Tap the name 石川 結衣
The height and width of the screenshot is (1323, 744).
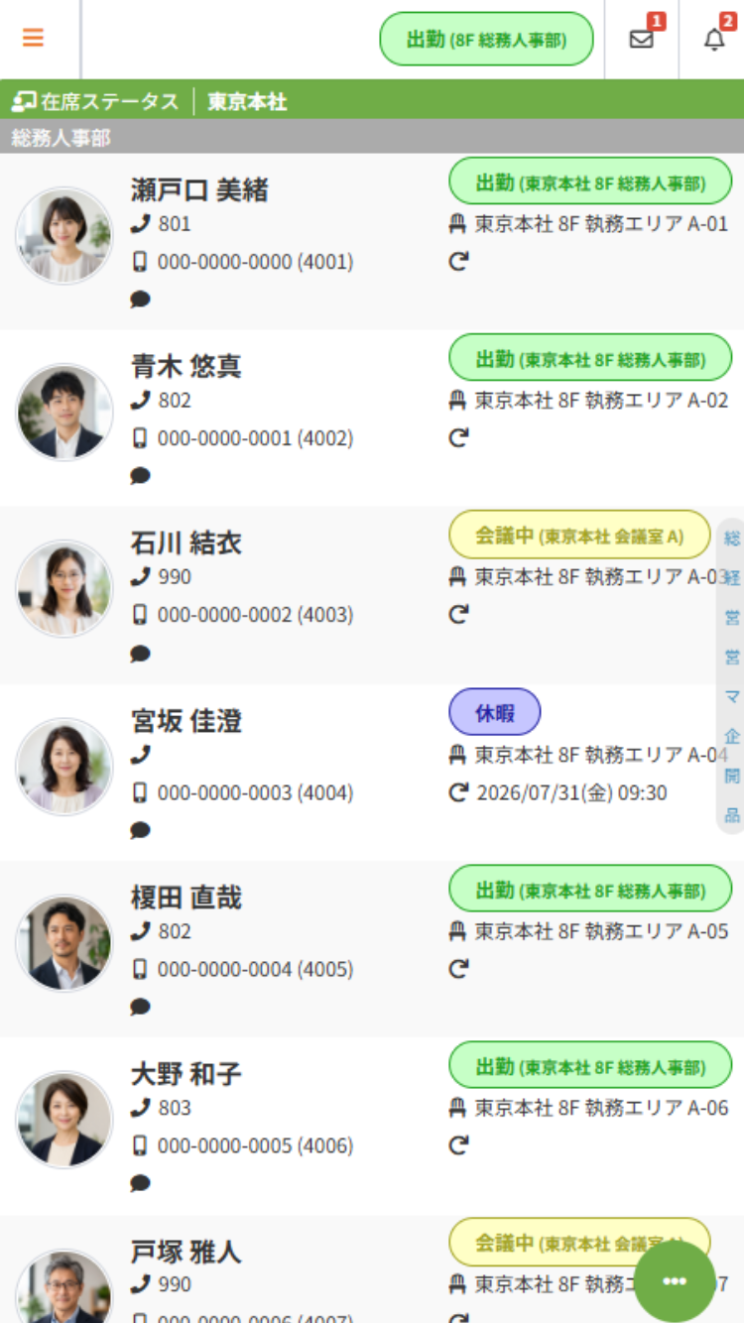pyautogui.click(x=186, y=542)
